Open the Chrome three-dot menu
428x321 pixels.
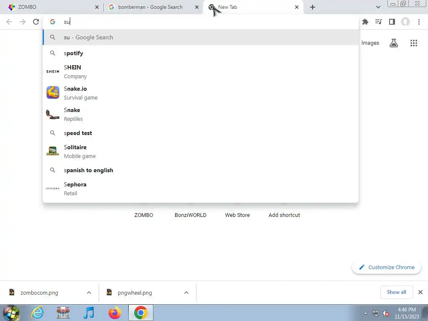(419, 22)
